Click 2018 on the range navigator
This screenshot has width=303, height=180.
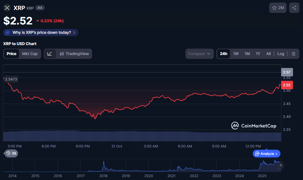pyautogui.click(x=103, y=176)
